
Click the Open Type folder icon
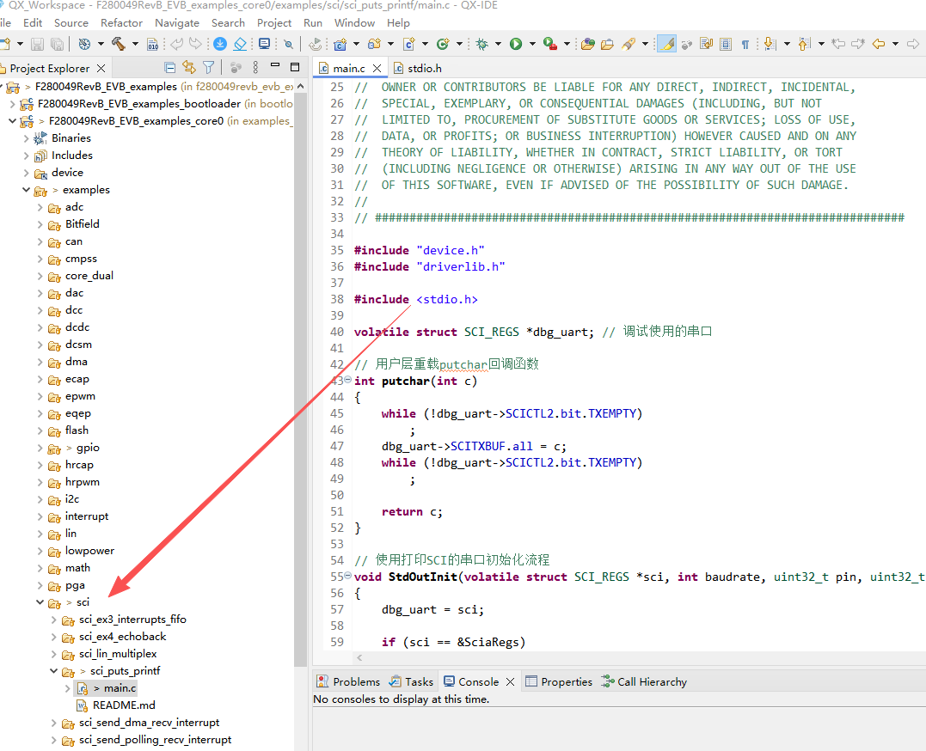(587, 44)
